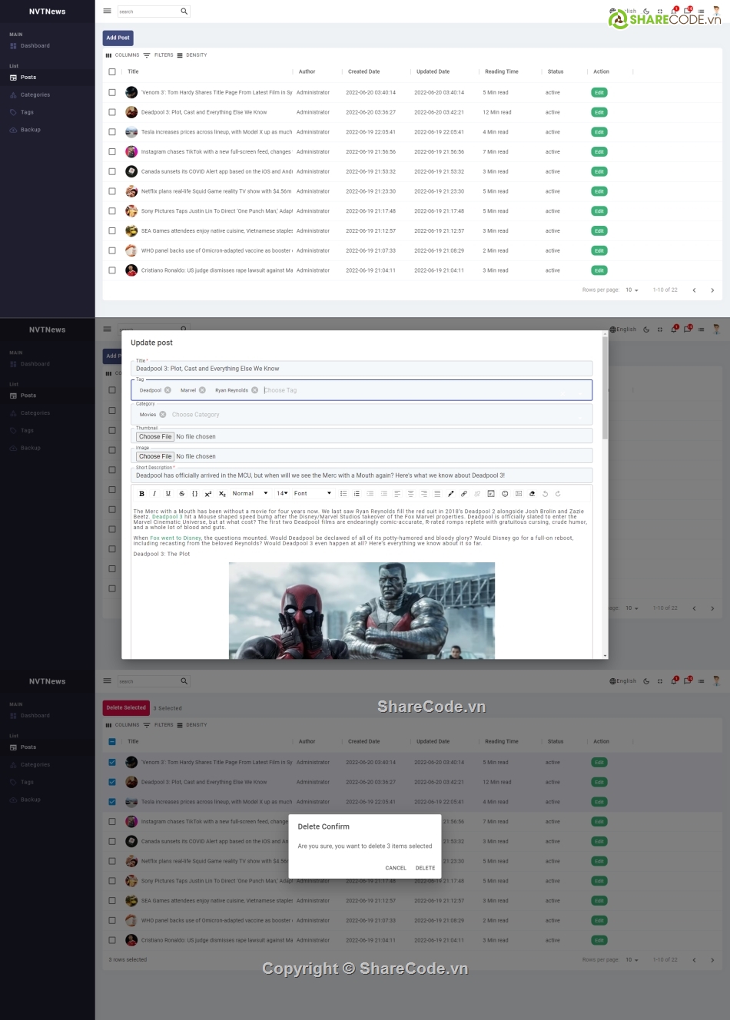Insert an image via the editor toolbar
The width and height of the screenshot is (730, 1020).
(519, 494)
